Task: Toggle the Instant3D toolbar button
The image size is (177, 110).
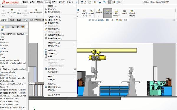Action: click(108, 13)
